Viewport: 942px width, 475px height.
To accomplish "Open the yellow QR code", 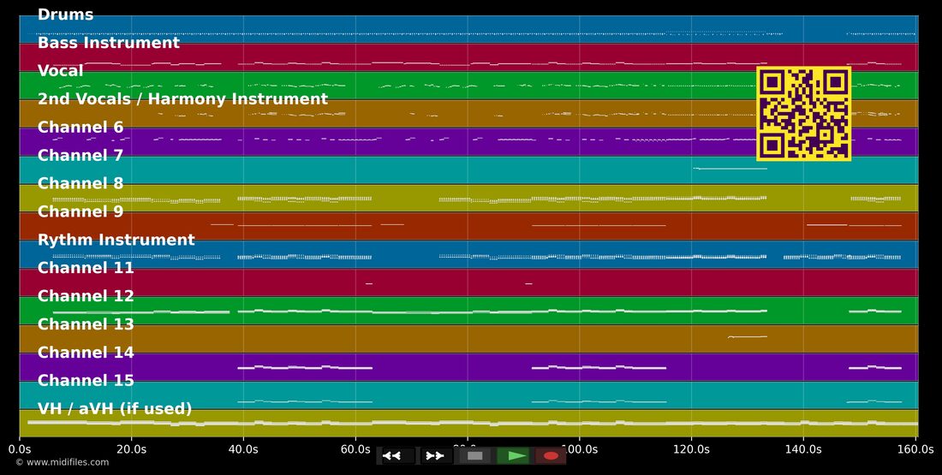I will point(804,114).
